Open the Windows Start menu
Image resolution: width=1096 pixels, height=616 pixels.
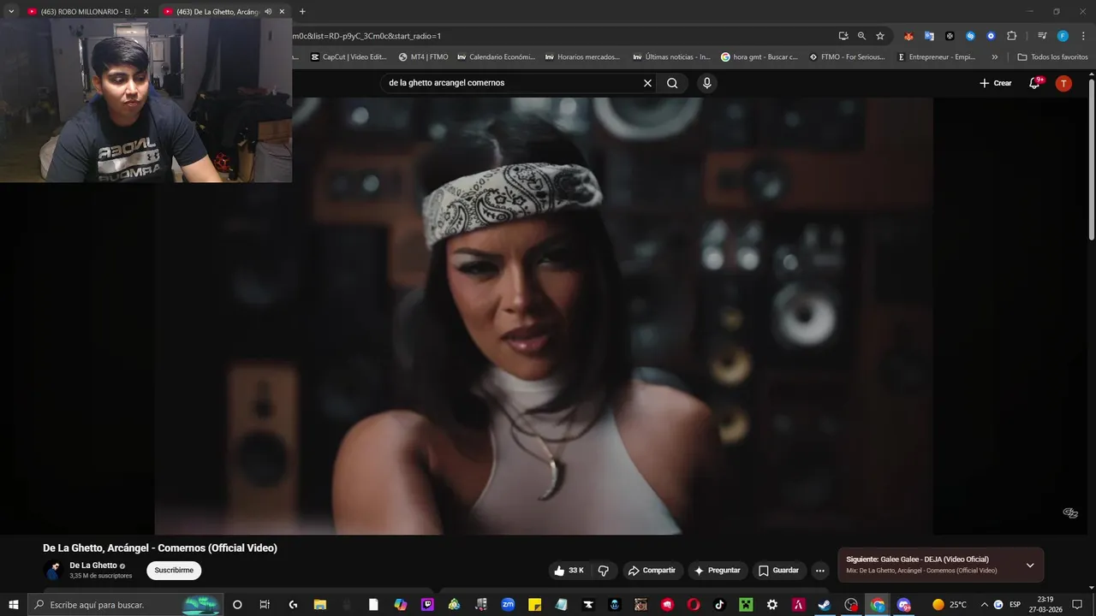(x=13, y=605)
